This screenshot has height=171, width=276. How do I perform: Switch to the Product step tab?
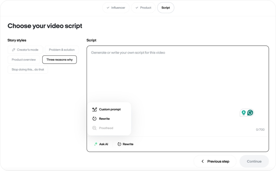click(x=143, y=8)
